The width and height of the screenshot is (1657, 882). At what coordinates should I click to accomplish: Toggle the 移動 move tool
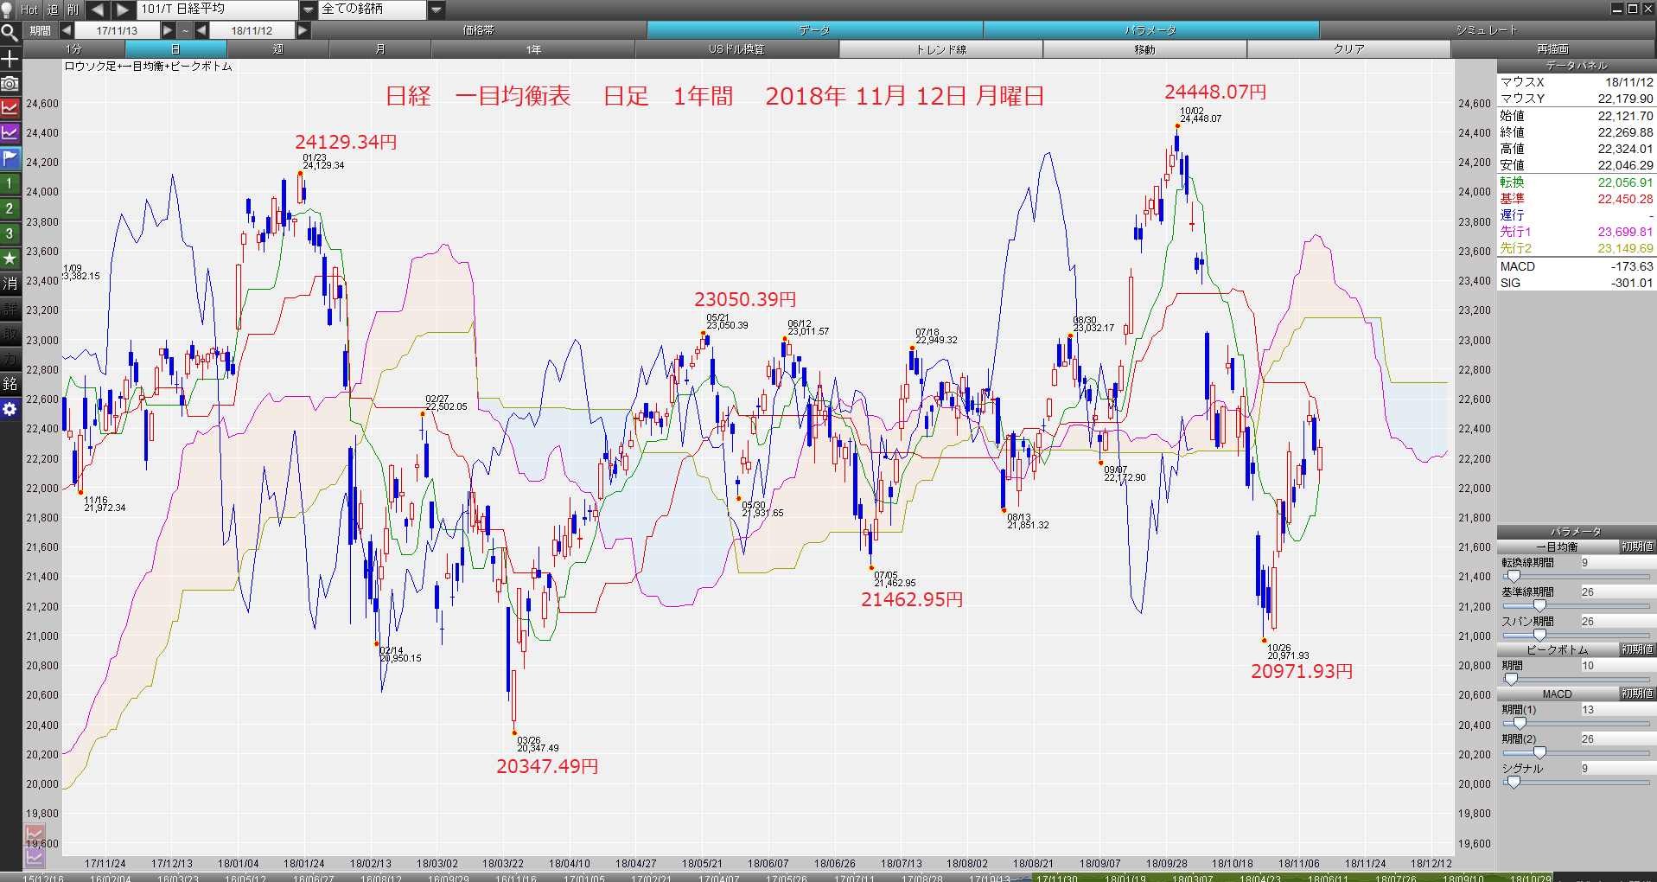point(1144,49)
